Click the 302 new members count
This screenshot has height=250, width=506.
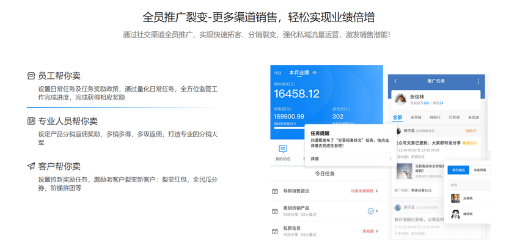pyautogui.click(x=338, y=117)
